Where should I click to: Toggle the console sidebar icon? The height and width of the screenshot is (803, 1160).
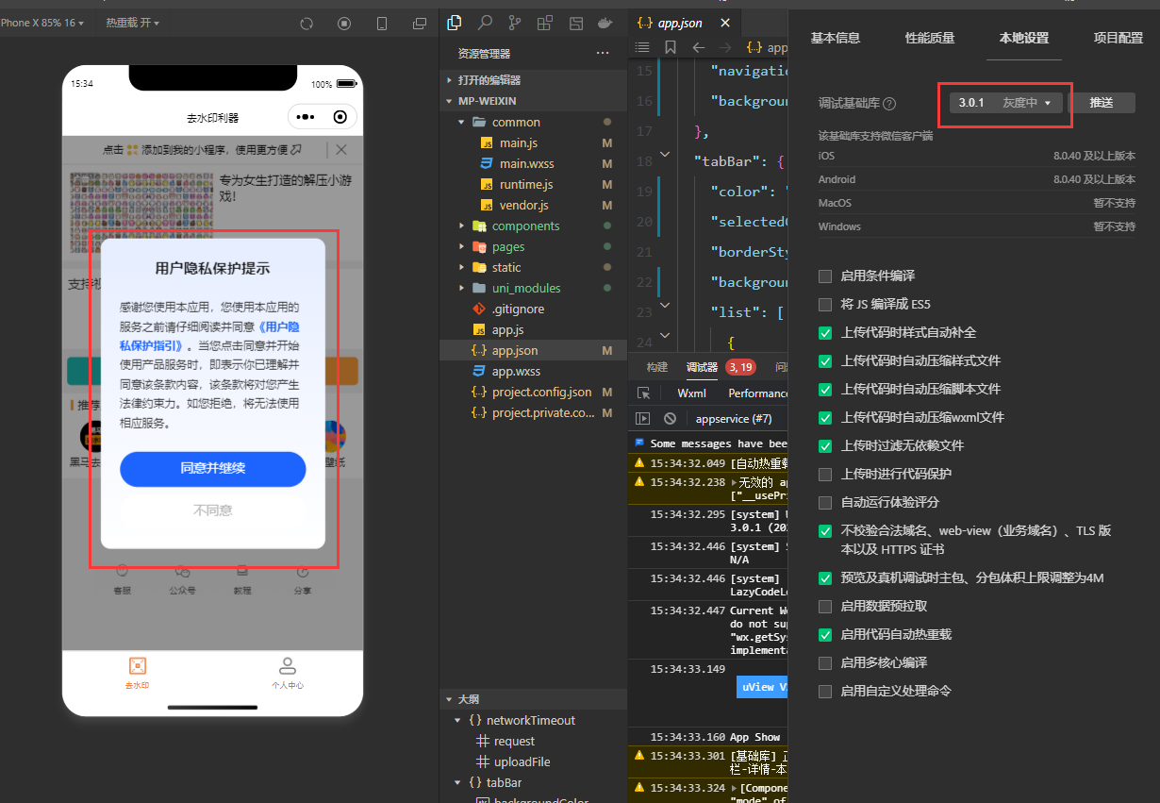(x=643, y=418)
